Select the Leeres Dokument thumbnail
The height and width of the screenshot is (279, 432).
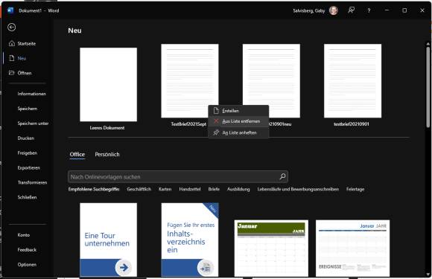pyautogui.click(x=108, y=85)
